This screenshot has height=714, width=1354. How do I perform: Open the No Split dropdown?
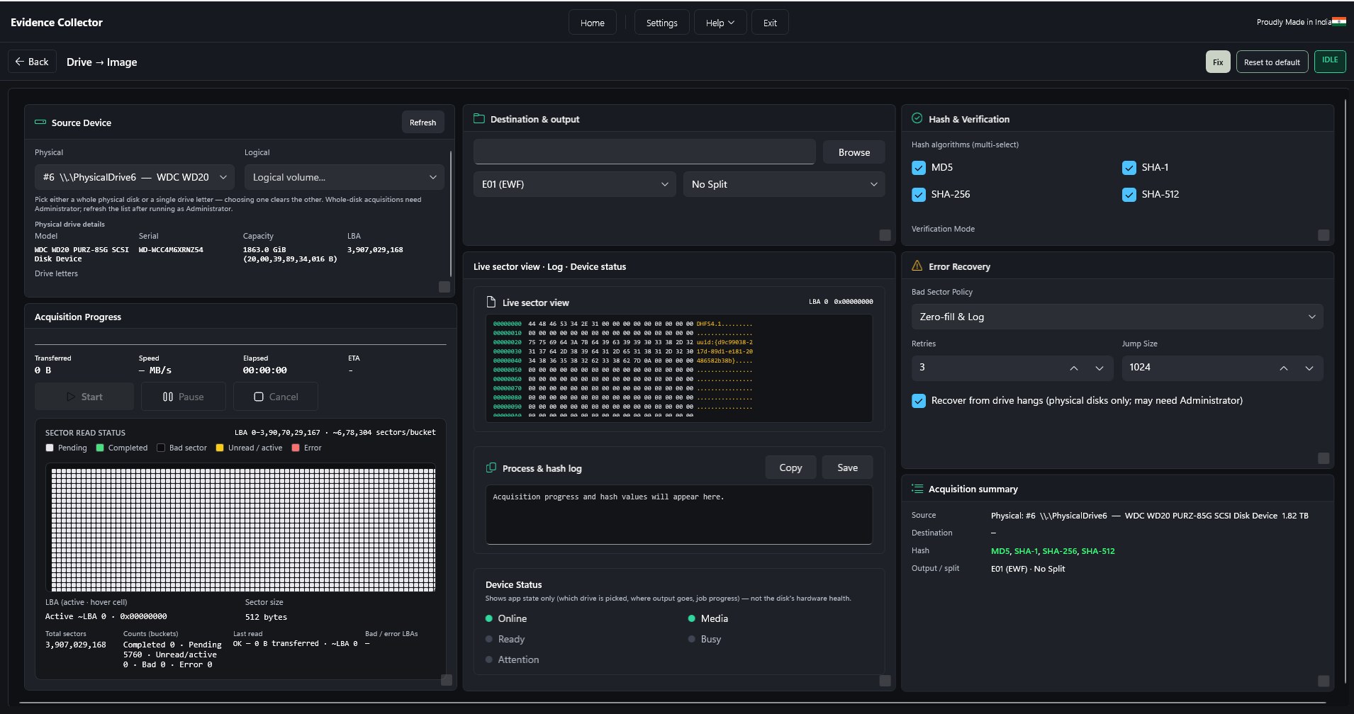pyautogui.click(x=784, y=184)
